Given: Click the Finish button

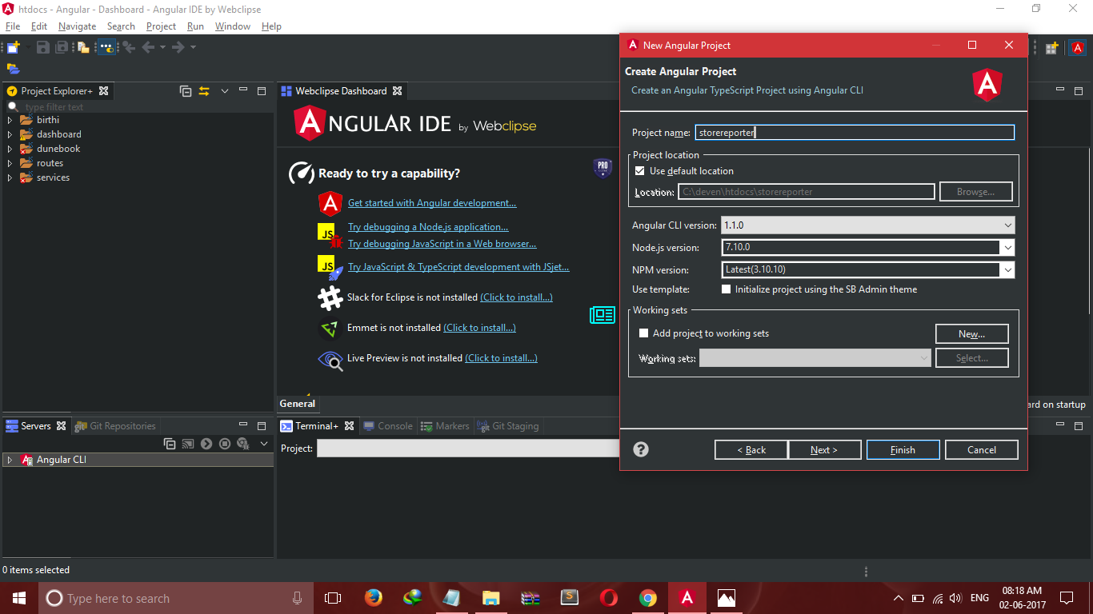Looking at the screenshot, I should pyautogui.click(x=903, y=450).
